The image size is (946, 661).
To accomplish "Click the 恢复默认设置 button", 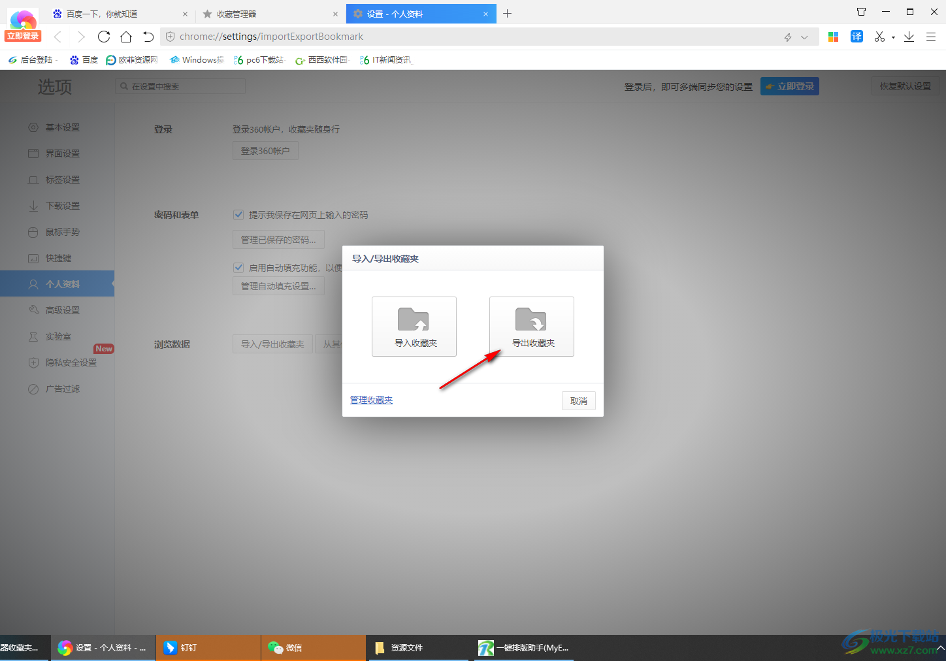I will [x=905, y=86].
